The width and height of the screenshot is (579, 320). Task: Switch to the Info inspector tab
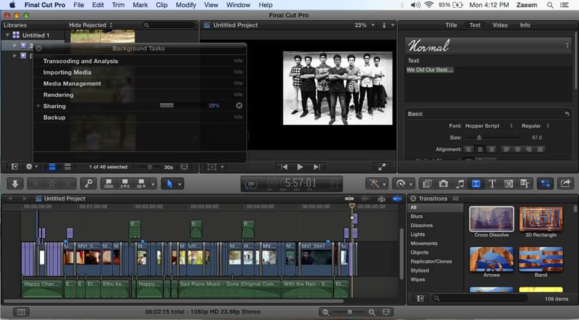[525, 25]
